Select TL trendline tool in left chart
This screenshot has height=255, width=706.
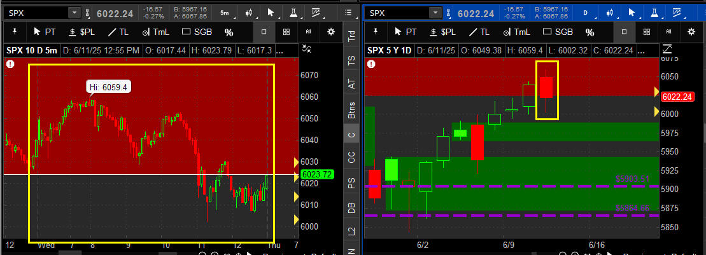tap(118, 32)
